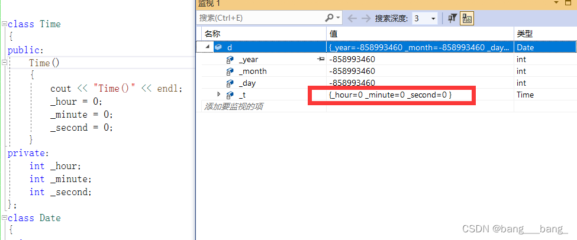
Task: Click the code line _minute = 0;
Action: tap(82, 115)
